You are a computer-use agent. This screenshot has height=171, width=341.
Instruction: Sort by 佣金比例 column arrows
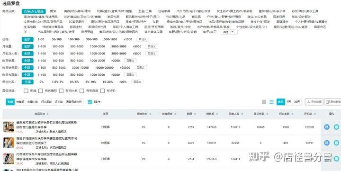(150, 114)
